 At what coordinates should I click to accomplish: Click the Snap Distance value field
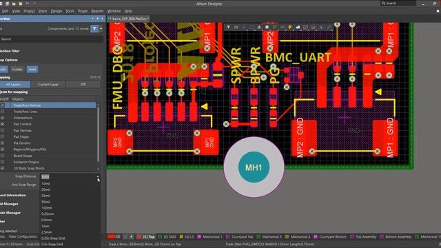point(68,176)
